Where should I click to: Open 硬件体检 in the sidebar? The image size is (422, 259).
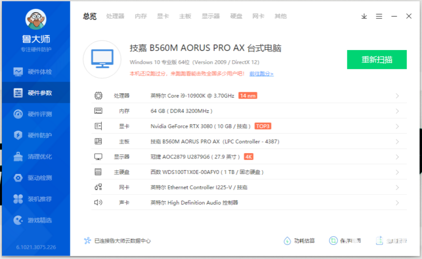(35, 72)
